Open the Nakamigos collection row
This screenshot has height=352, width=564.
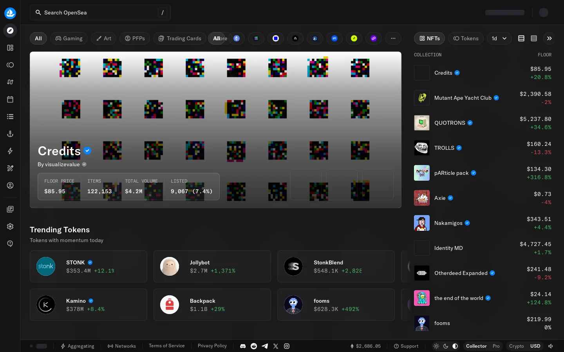point(483,223)
